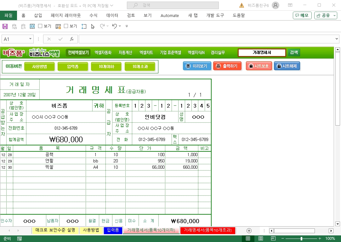Click the search box magnifier field
The width and height of the screenshot is (341, 242).
173,5
